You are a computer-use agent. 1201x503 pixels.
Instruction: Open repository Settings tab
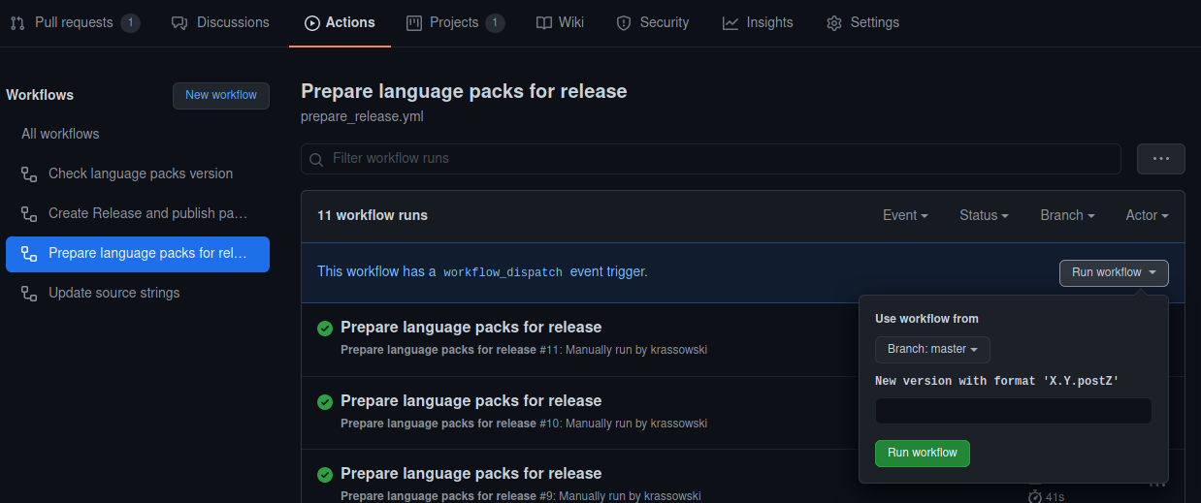click(862, 22)
